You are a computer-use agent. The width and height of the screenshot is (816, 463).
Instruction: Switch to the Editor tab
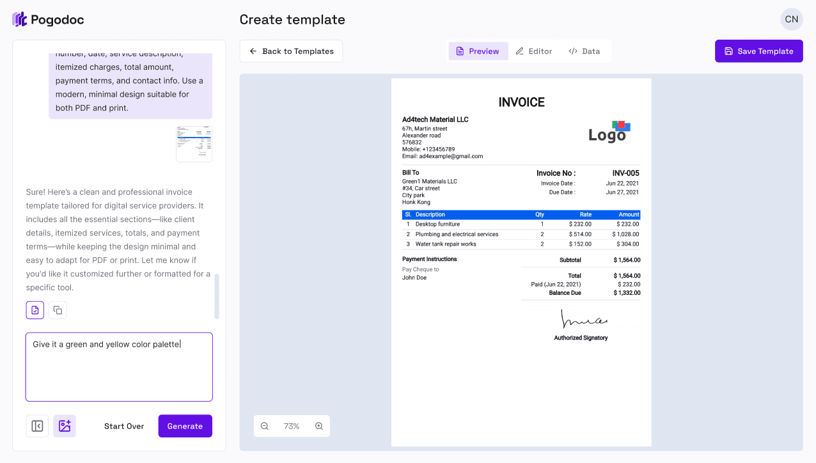point(534,51)
